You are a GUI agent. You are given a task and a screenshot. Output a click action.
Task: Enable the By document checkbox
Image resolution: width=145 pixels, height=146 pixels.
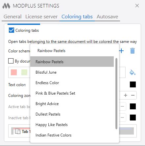11,61
